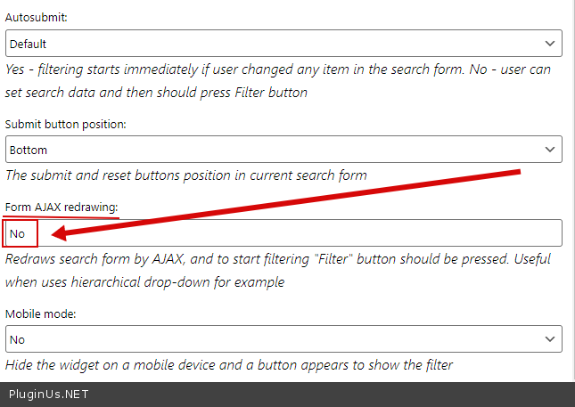Click the "Default" value in Autosubmit
Screen dimensions: 575x407
coord(28,44)
